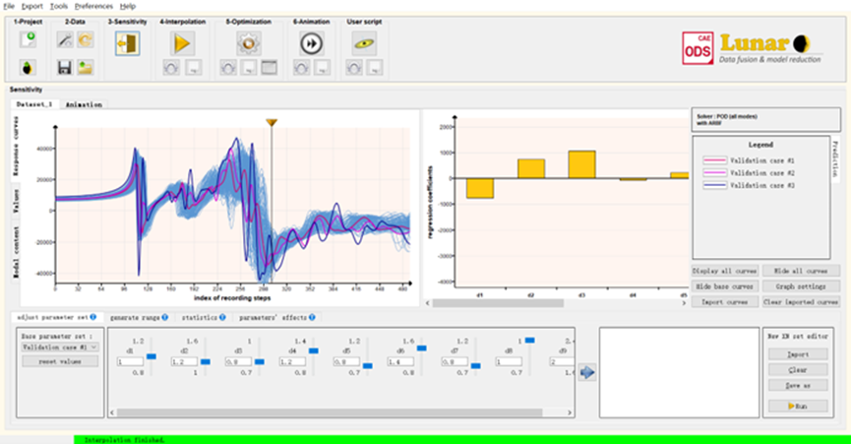The image size is (851, 444).
Task: Click the d8 slider handle
Action: pos(529,341)
